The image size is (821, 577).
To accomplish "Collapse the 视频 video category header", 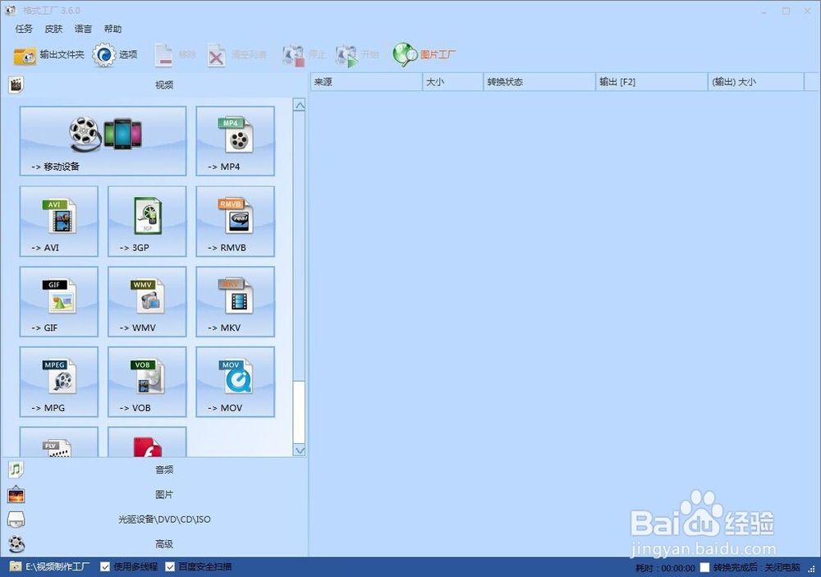I will pyautogui.click(x=164, y=85).
